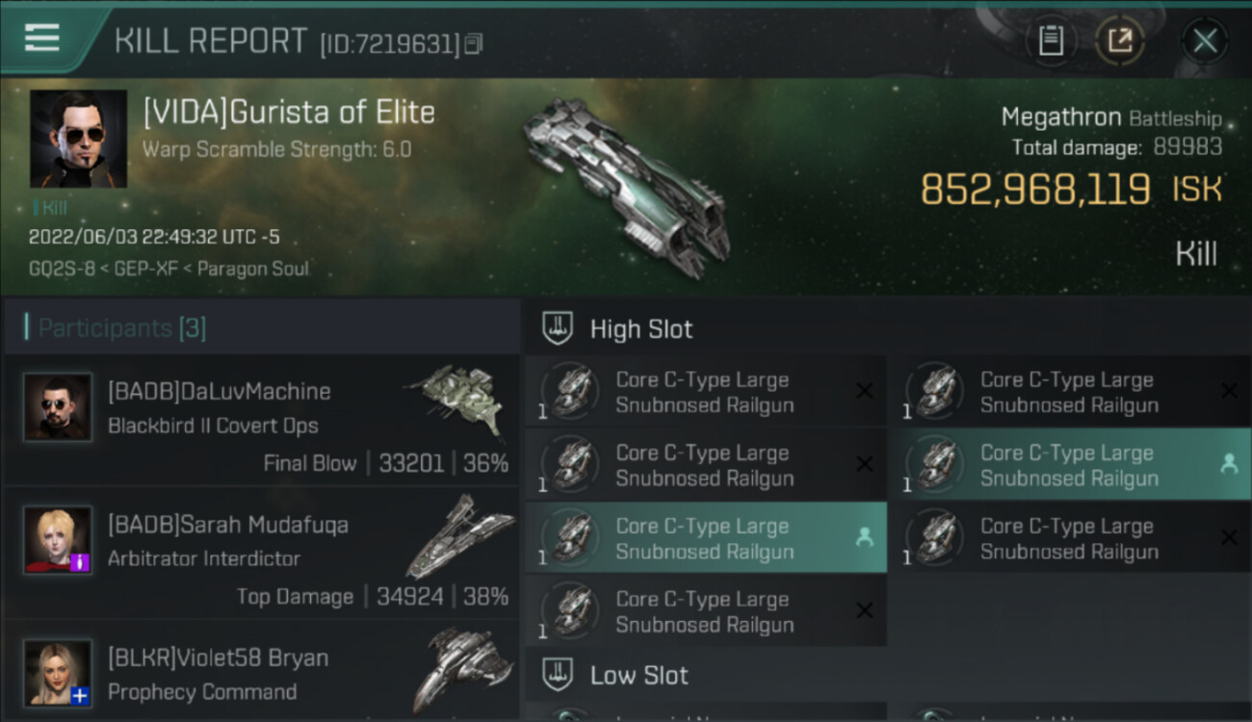
Task: Select highlighted railgun in left column
Action: [705, 538]
